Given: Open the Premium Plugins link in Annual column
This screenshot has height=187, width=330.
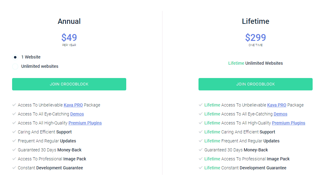Looking at the screenshot, I should 85,123.
